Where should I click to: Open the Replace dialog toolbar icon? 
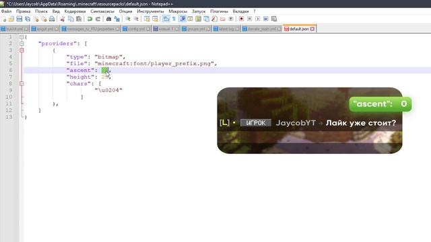117,19
